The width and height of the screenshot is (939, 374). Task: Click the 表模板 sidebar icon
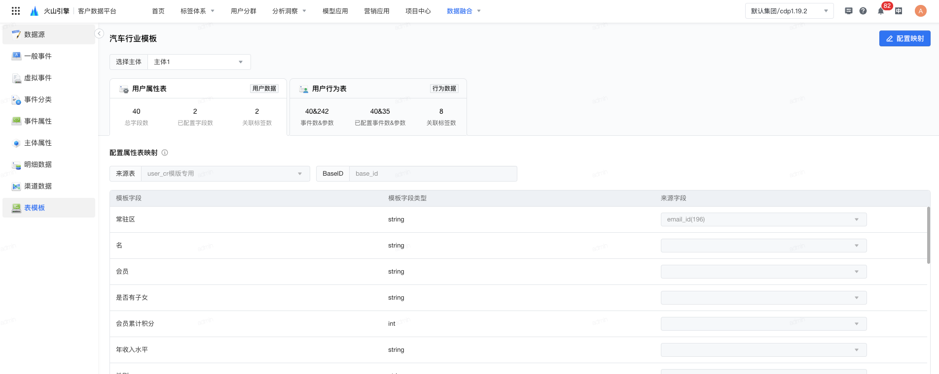(x=16, y=208)
